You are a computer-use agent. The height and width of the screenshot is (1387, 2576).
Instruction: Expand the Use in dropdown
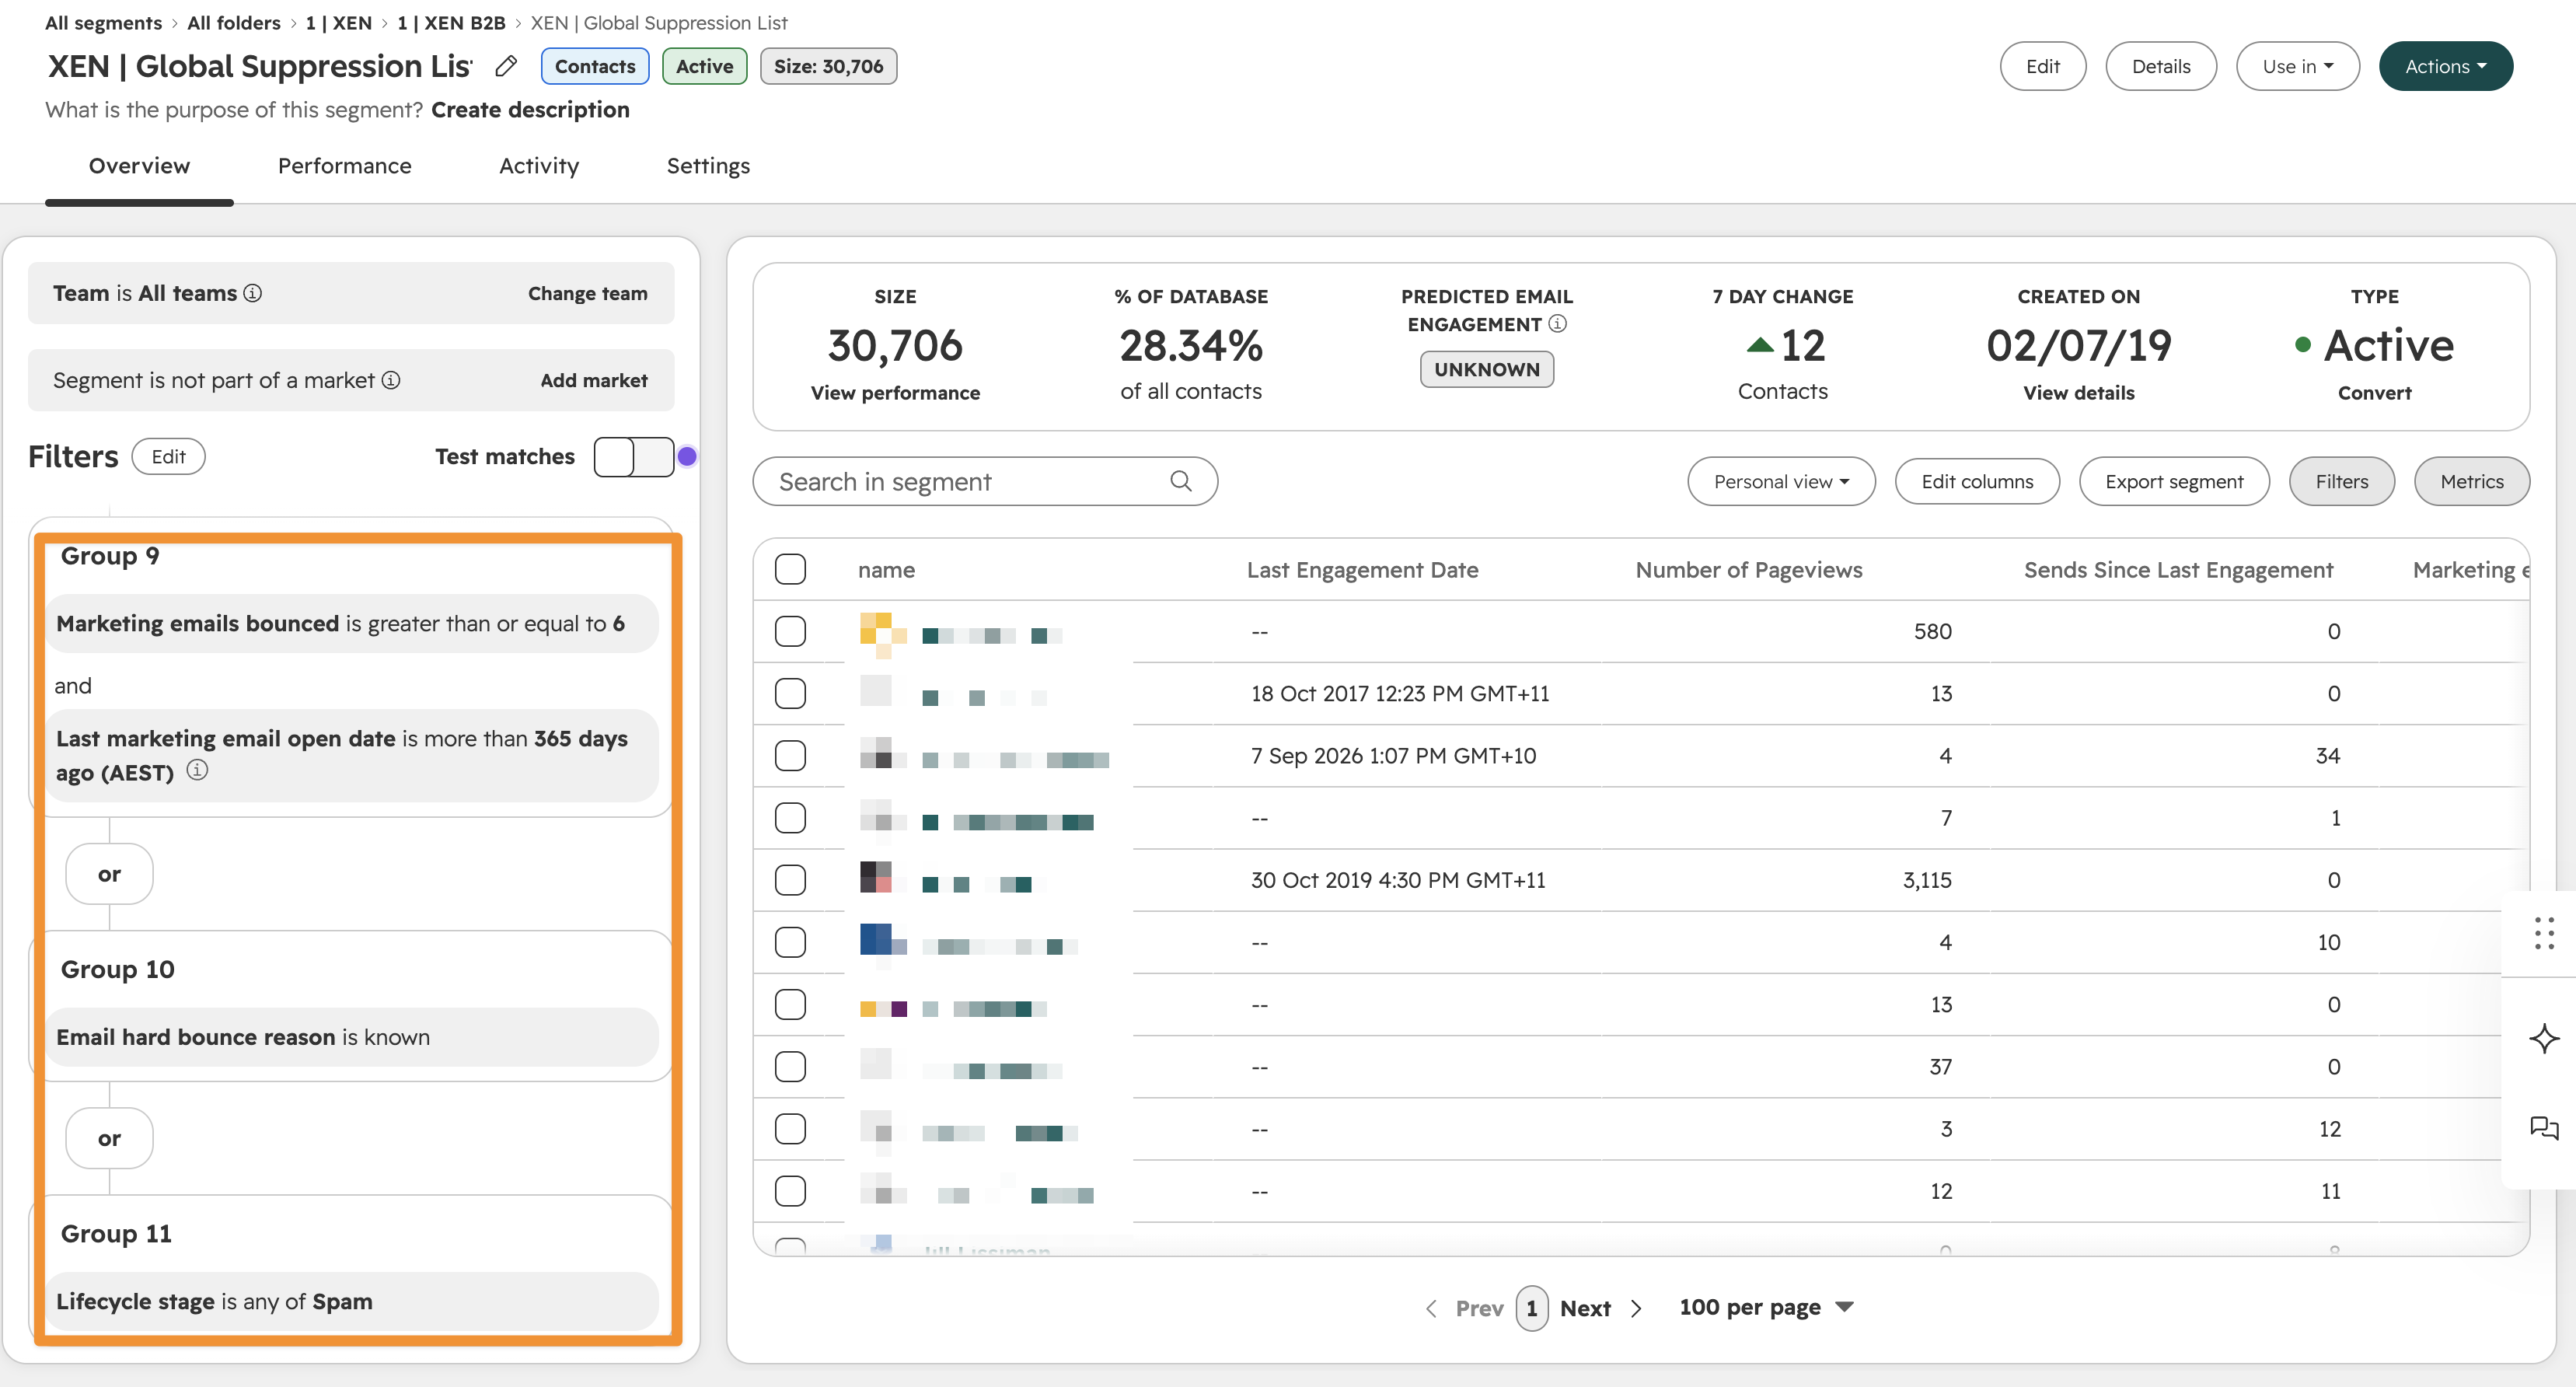[x=2297, y=66]
